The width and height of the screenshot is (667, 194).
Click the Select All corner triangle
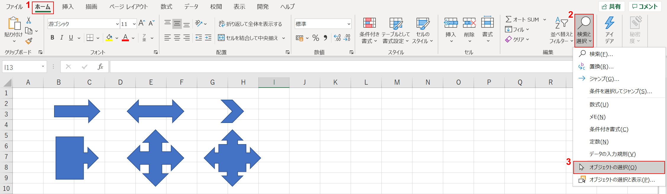coord(8,83)
